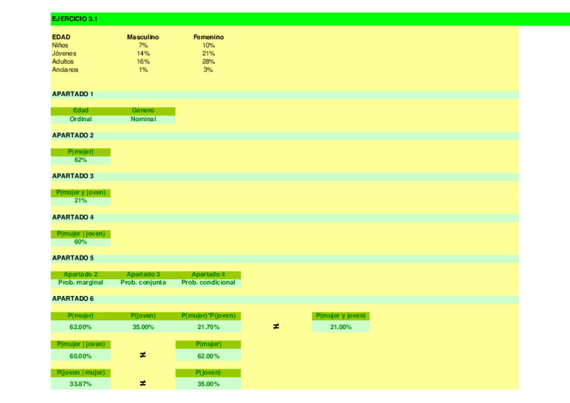Select the Prob. condicional cell
Image resolution: width=570 pixels, height=403 pixels.
pos(208,283)
